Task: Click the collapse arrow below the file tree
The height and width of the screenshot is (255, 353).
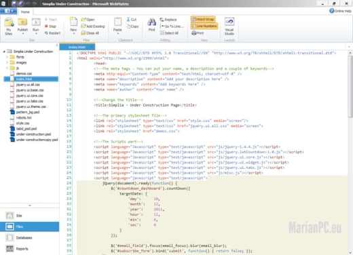Action: pos(30,205)
